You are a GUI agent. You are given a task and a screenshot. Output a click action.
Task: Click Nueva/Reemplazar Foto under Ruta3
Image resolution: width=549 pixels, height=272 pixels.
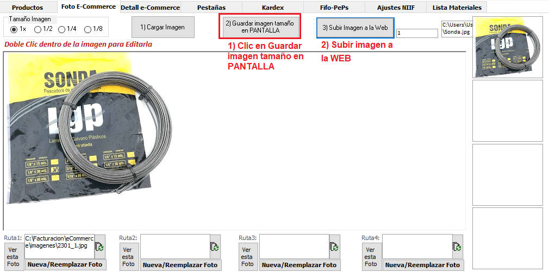[x=300, y=264]
